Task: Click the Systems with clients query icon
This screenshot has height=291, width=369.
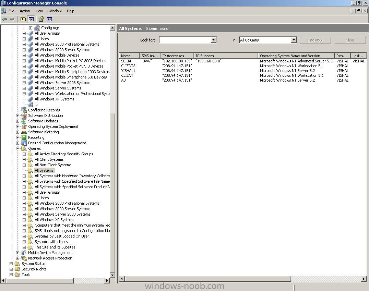Action: (x=31, y=242)
